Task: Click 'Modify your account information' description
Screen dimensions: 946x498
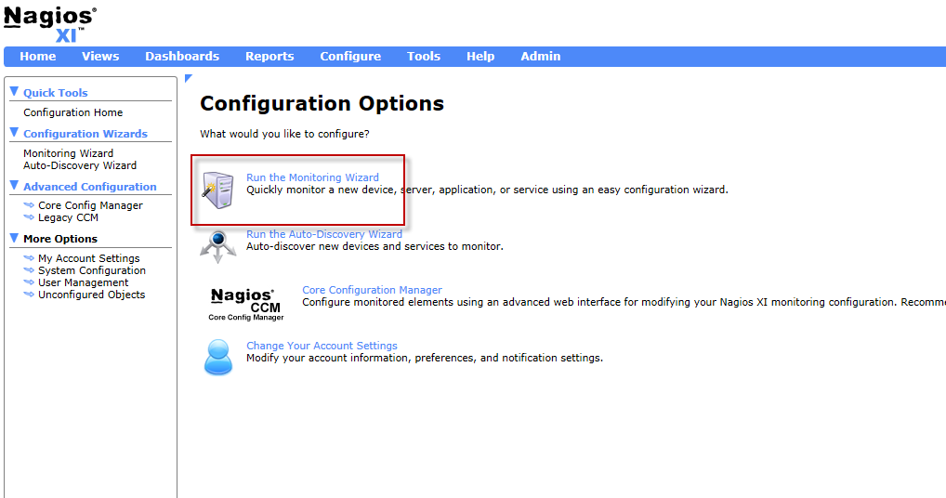Action: [425, 358]
